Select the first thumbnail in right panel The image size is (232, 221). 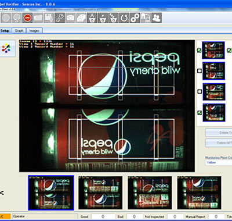pyautogui.click(x=213, y=50)
